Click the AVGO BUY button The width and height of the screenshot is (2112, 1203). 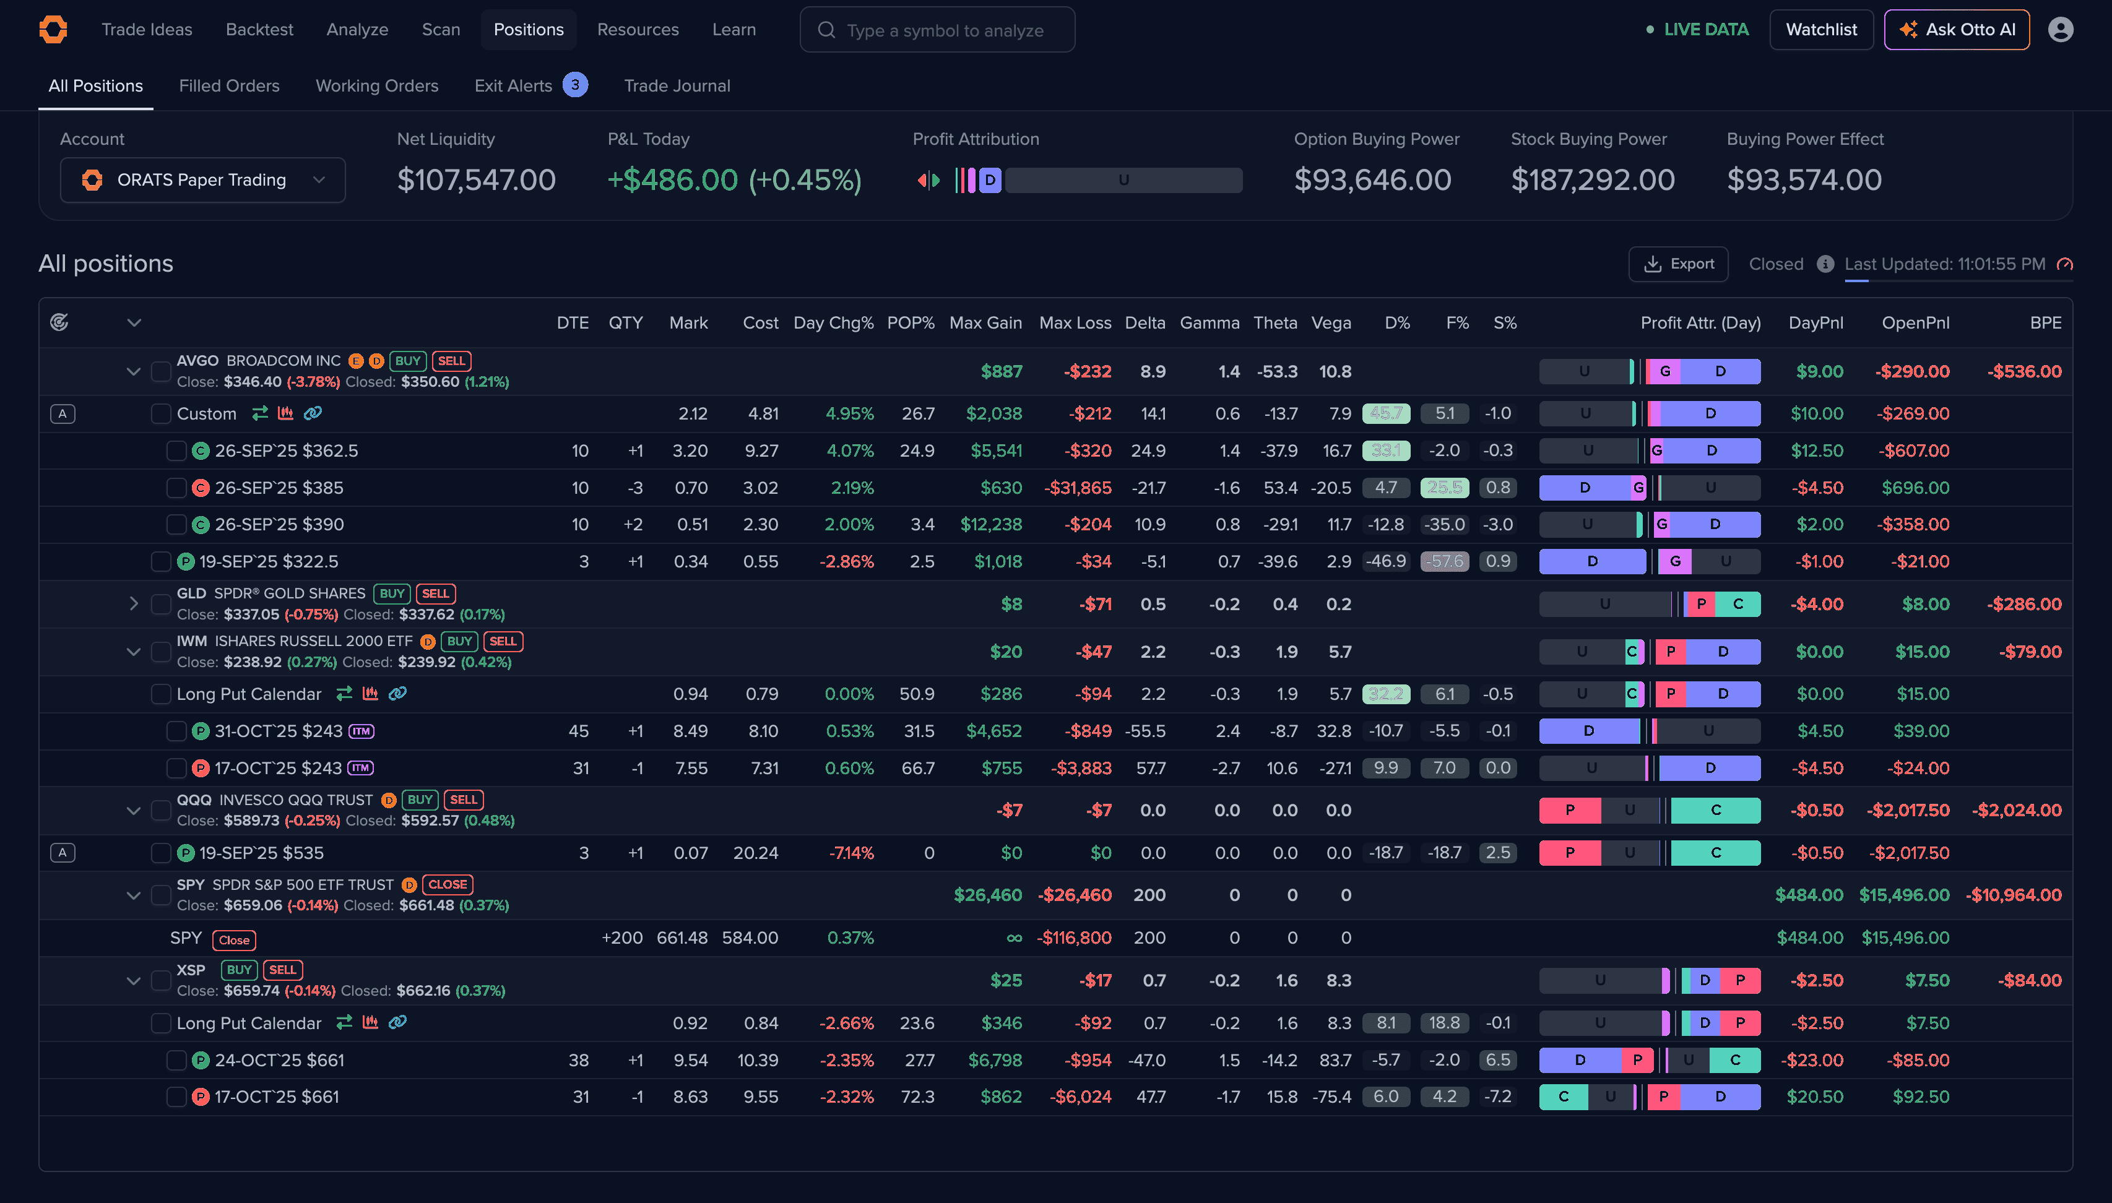(x=407, y=361)
